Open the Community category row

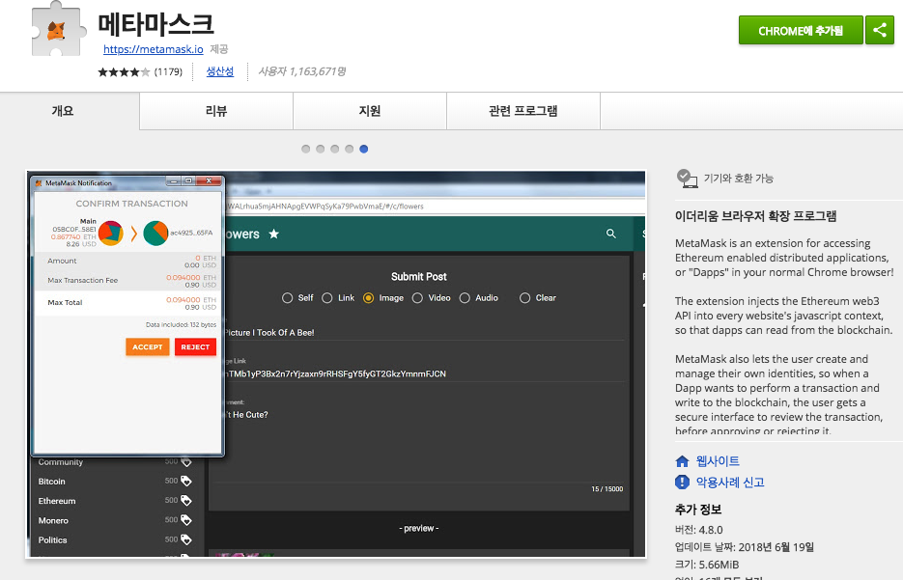pyautogui.click(x=115, y=462)
